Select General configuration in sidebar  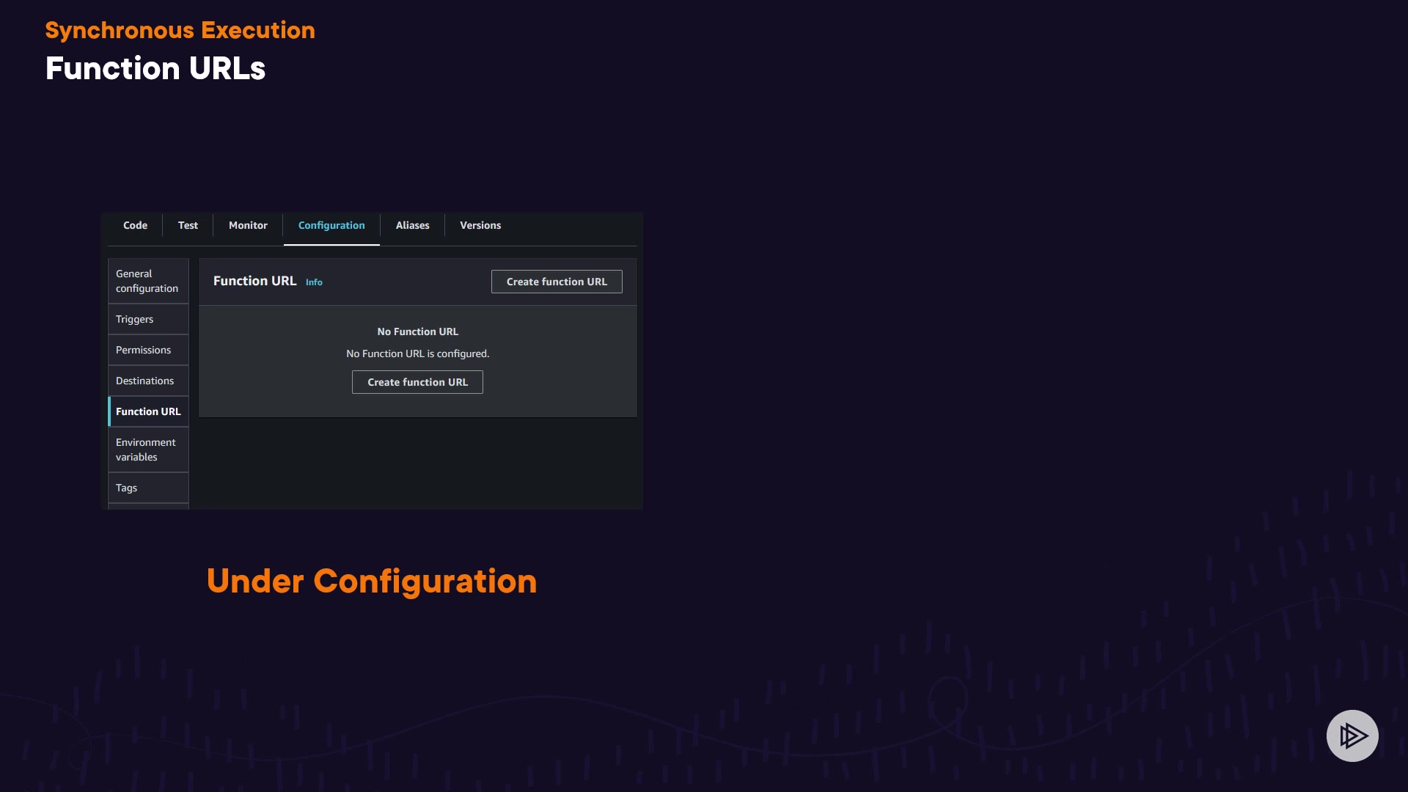[147, 281]
